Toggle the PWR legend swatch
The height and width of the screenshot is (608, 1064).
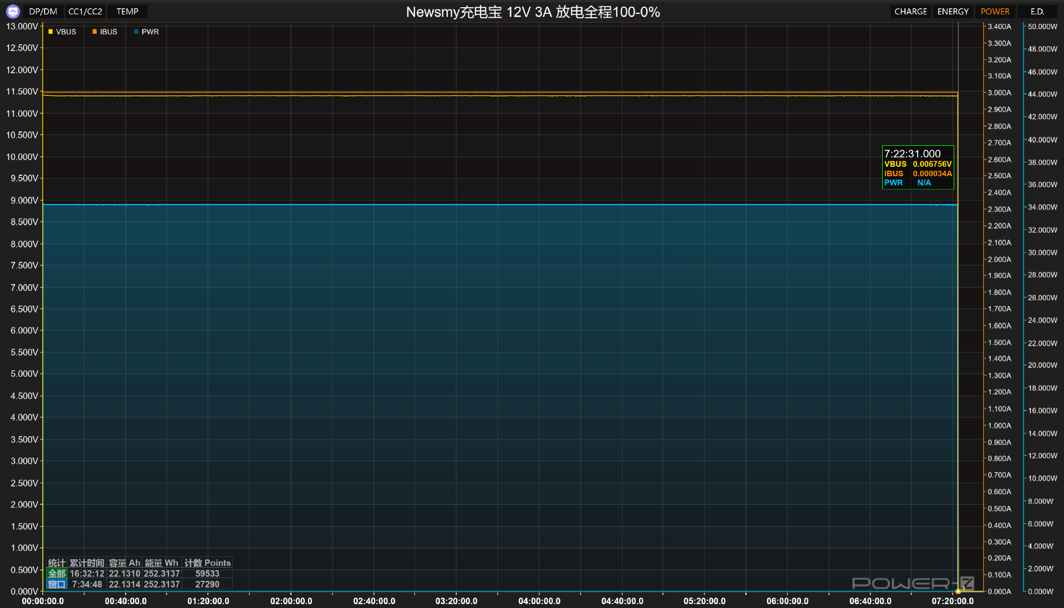[136, 32]
